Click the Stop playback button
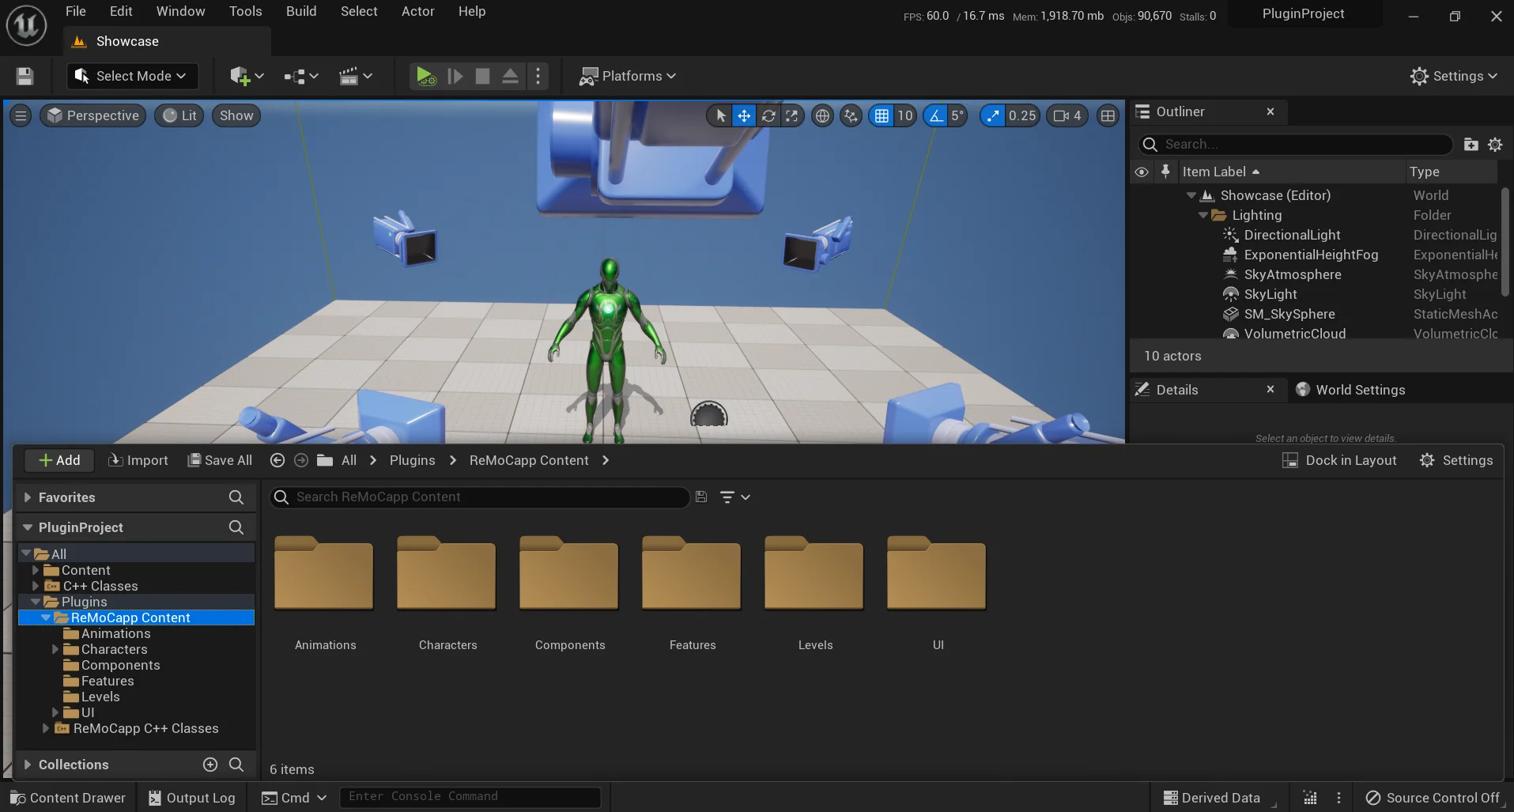 click(x=482, y=76)
